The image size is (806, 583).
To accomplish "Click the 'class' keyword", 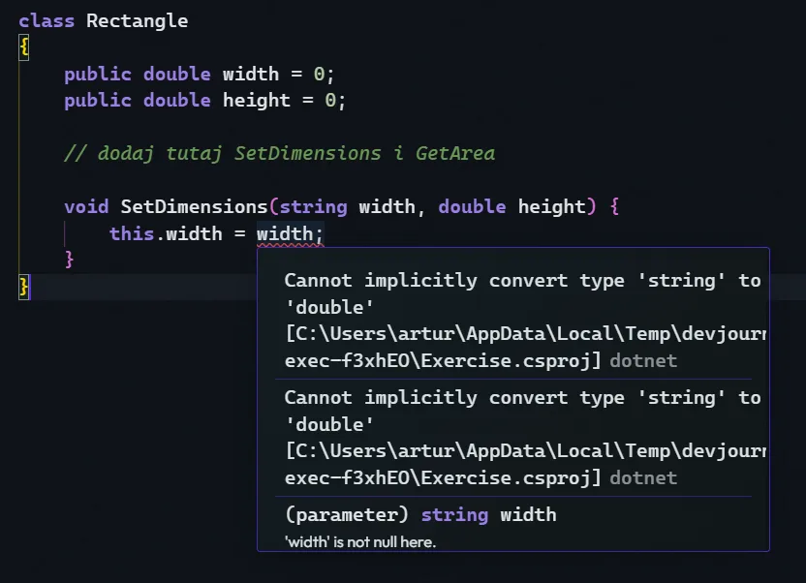I will [46, 21].
